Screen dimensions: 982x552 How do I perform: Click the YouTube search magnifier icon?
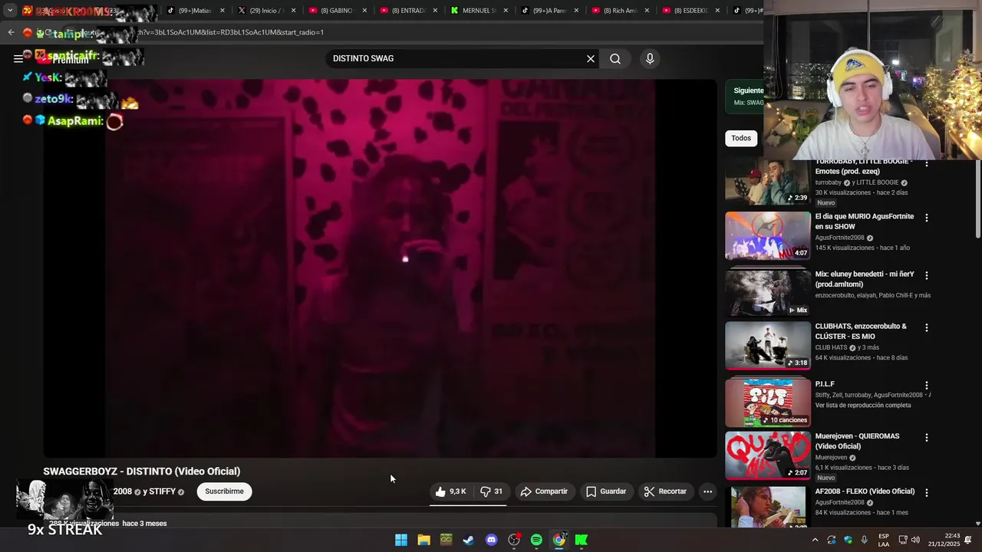click(x=615, y=59)
